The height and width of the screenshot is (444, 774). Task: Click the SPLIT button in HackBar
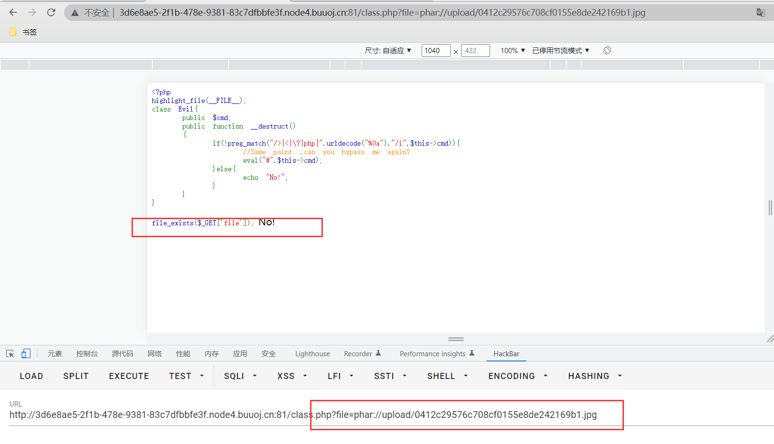tap(76, 376)
